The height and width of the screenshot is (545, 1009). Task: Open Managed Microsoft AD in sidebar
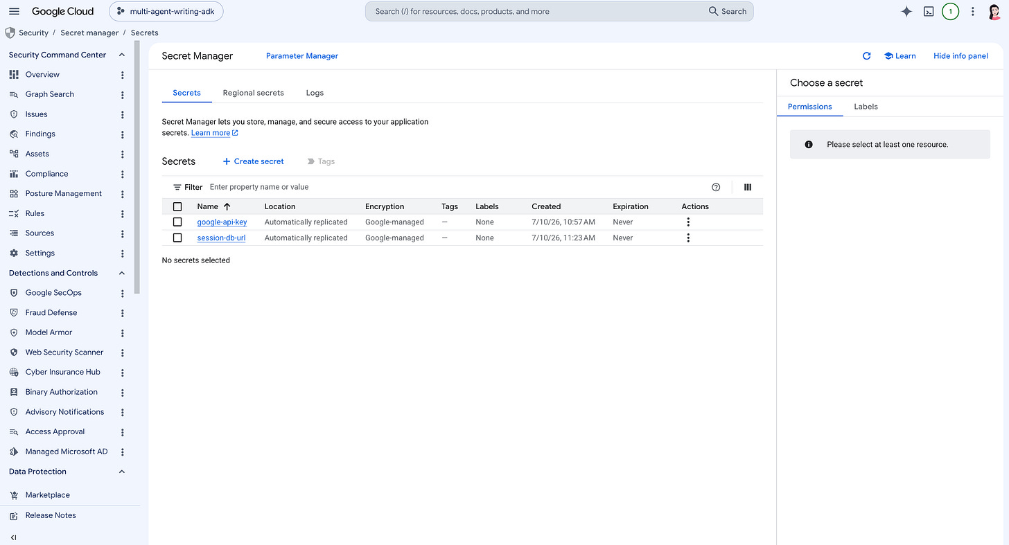coord(67,452)
